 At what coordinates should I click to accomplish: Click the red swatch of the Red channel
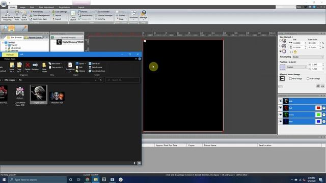coord(318,108)
